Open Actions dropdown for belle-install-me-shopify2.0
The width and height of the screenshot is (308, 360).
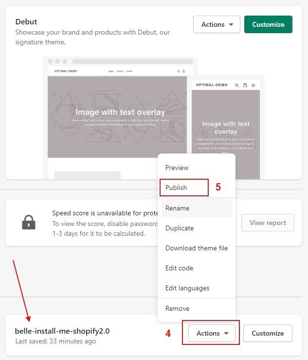(x=212, y=333)
